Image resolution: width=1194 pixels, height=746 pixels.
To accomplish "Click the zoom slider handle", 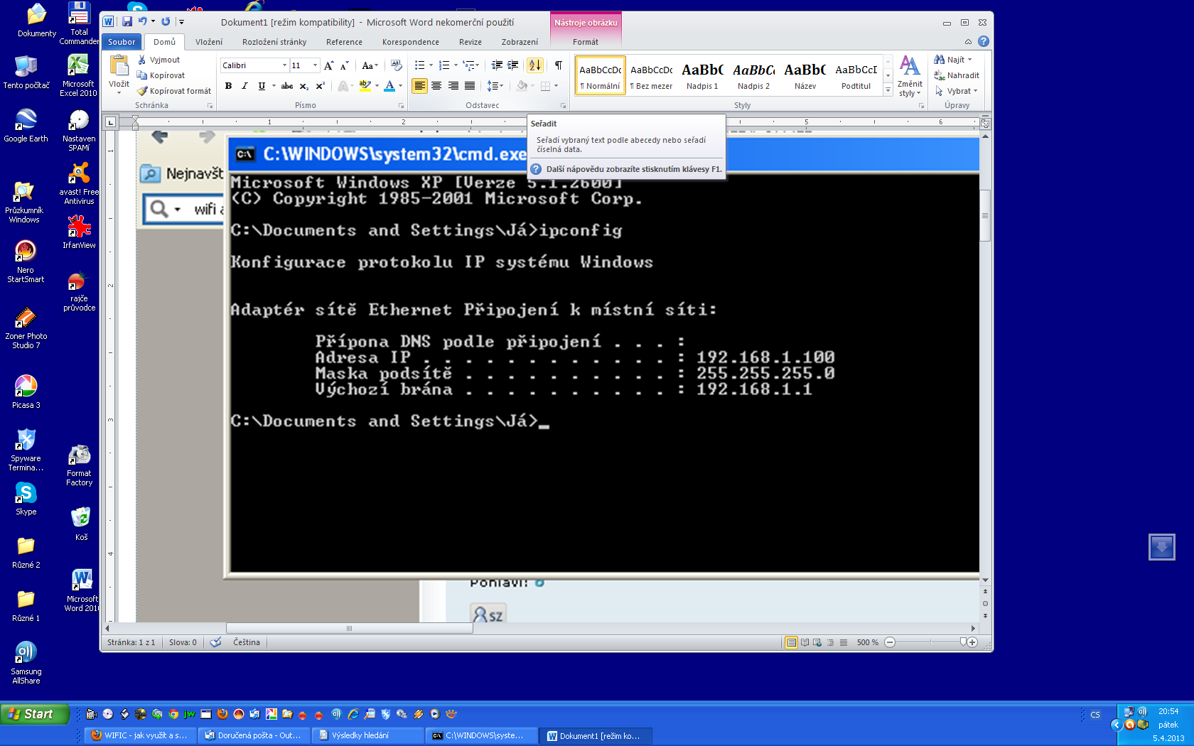I will tap(963, 642).
